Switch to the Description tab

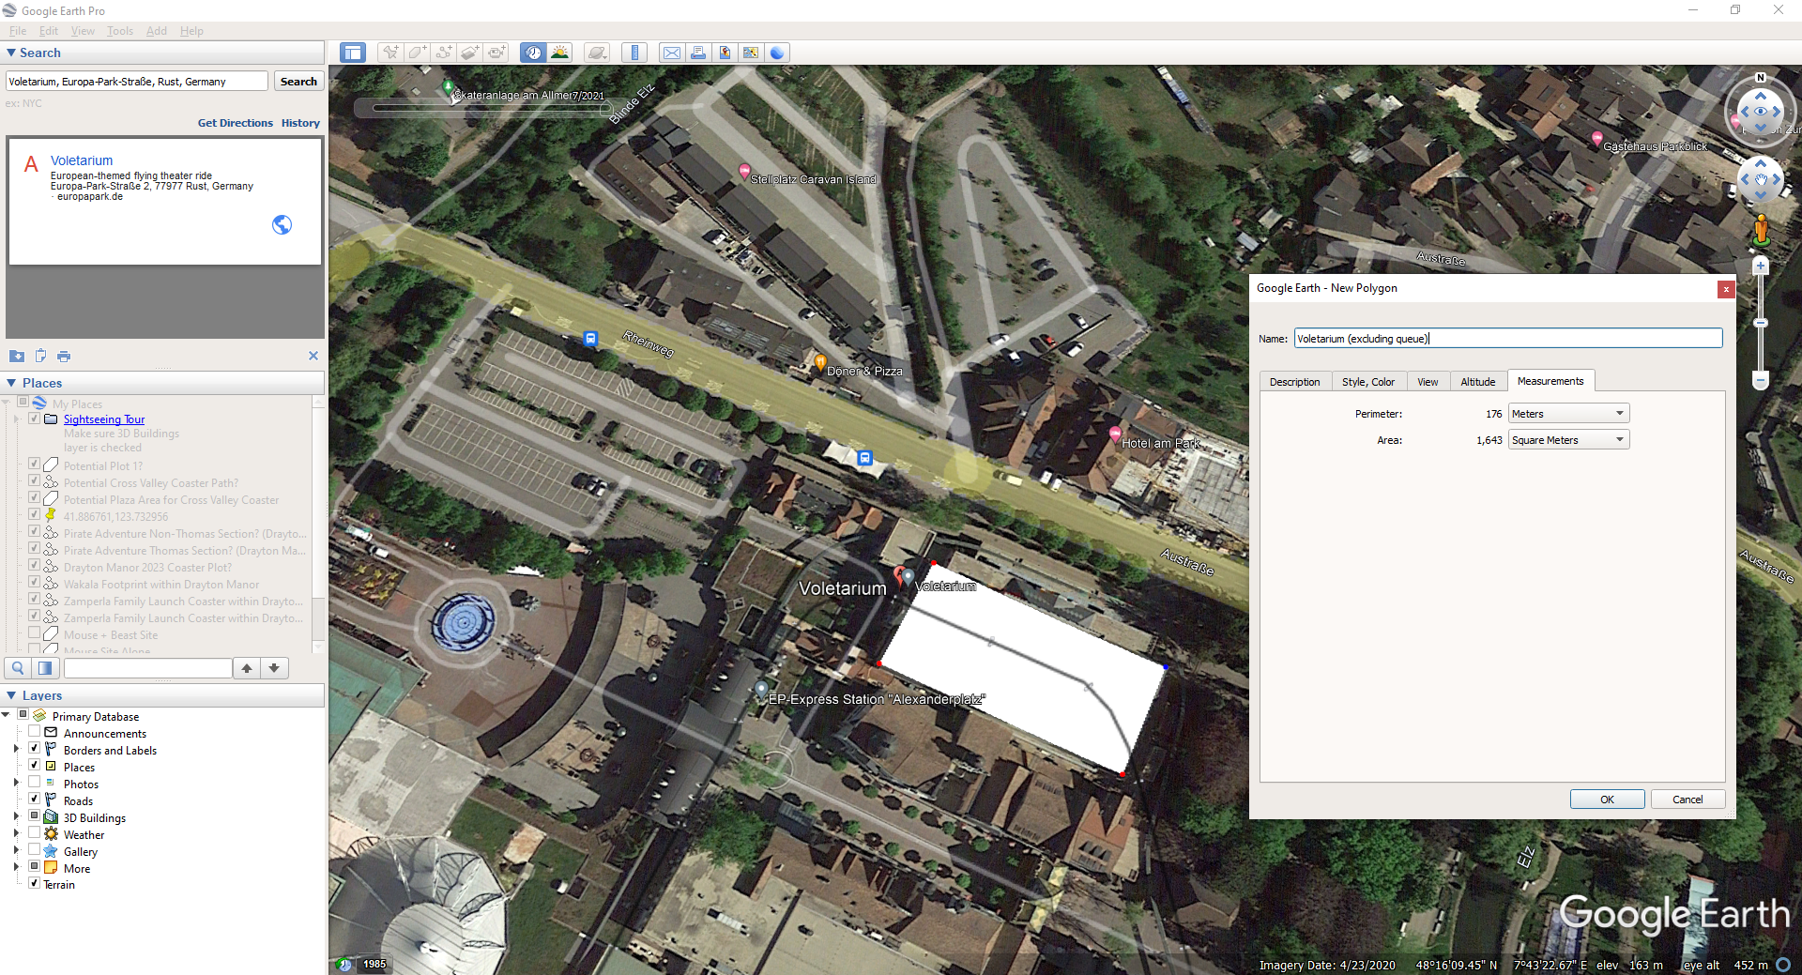1294,382
